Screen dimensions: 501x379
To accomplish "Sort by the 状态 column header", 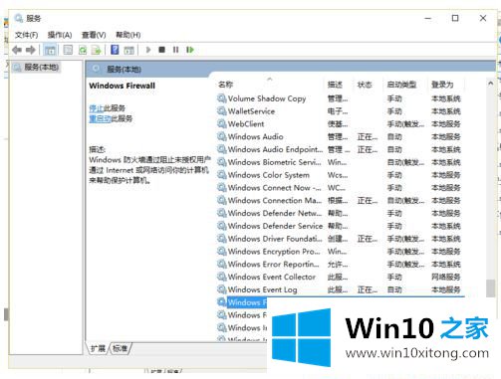I will (x=365, y=85).
